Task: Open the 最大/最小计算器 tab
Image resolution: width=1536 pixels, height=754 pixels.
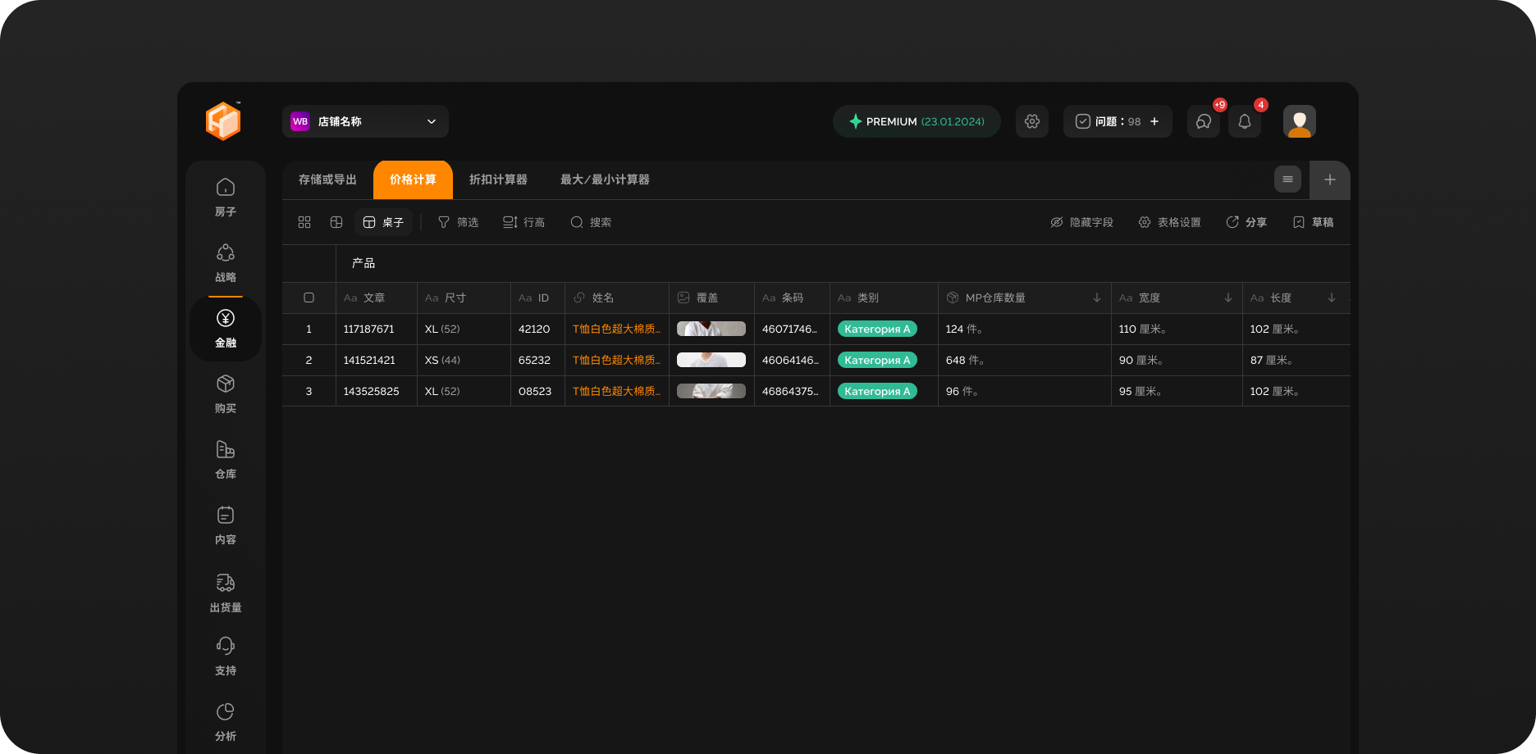Action: 605,179
